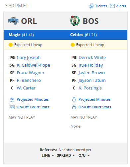Select K. Caldwell-Pope in Magic lineup

(33, 65)
